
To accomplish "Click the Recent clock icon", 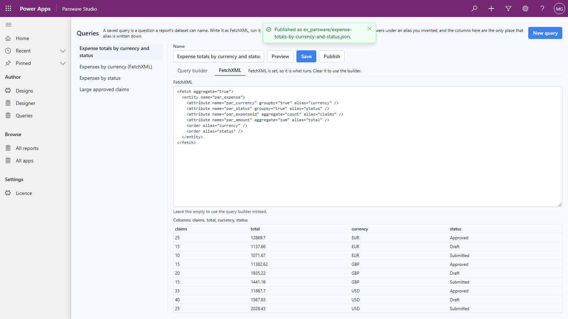I will 8,51.
